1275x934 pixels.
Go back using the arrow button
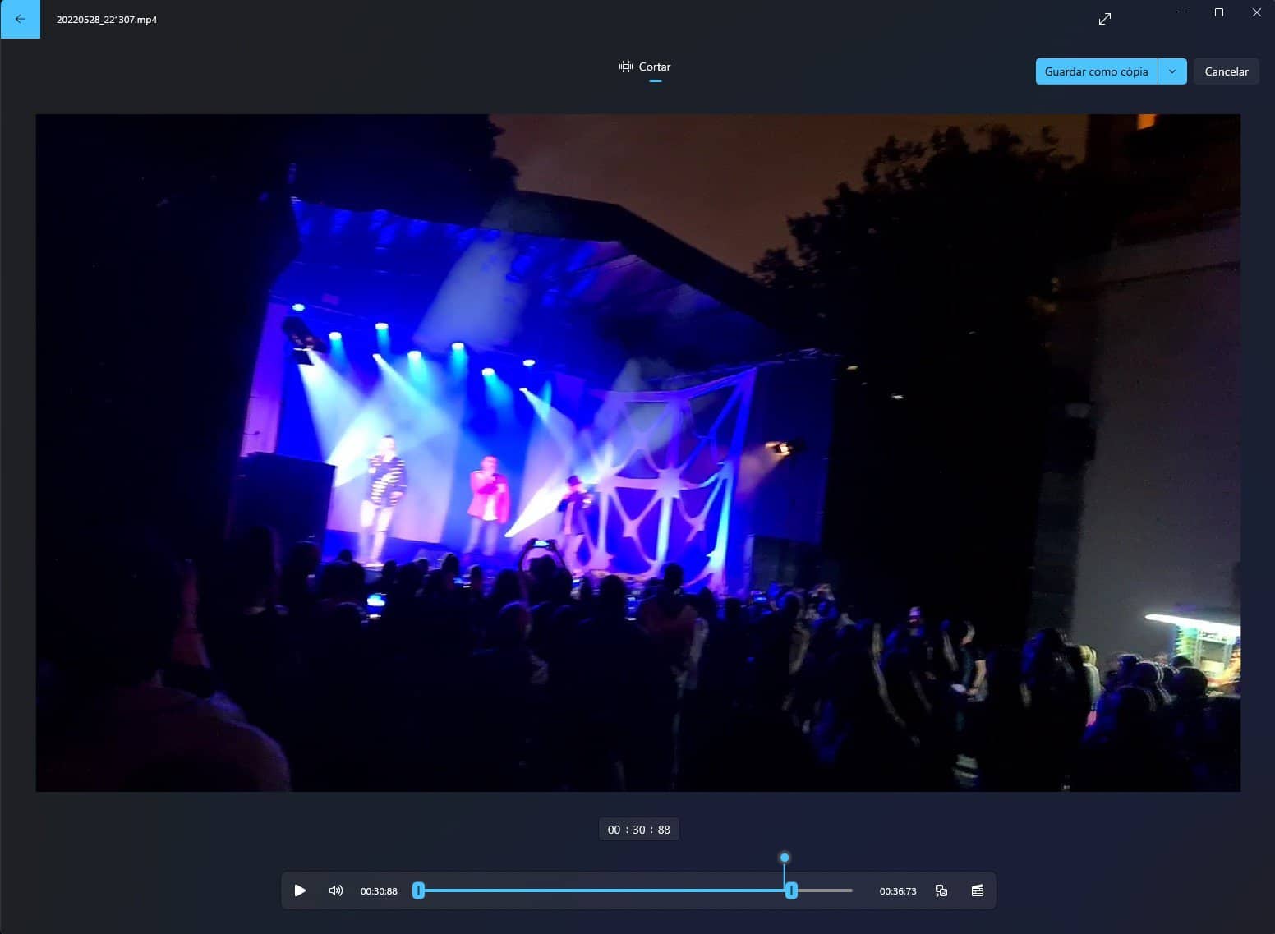click(20, 19)
